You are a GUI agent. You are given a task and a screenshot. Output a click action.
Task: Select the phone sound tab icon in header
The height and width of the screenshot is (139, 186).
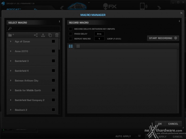[x=143, y=6]
